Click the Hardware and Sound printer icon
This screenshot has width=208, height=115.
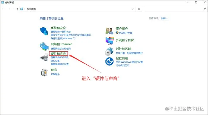click(44, 57)
